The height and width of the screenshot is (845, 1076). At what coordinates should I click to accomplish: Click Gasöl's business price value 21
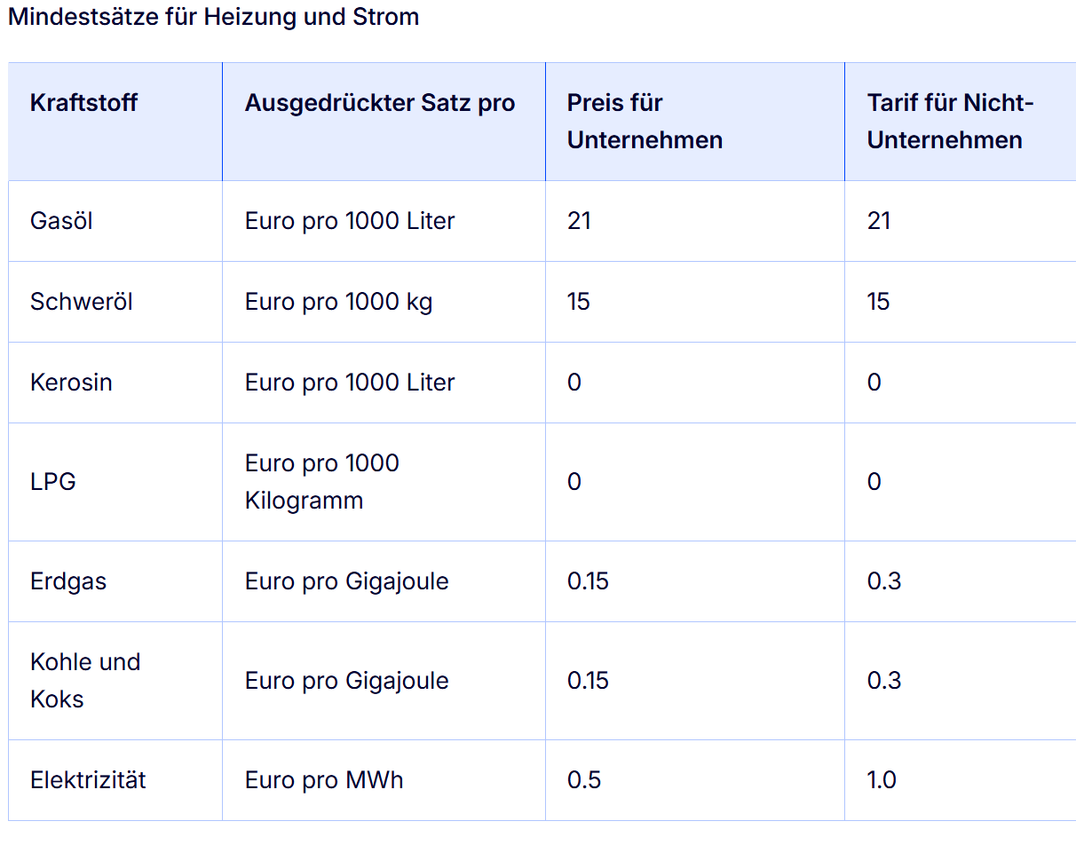pos(580,221)
